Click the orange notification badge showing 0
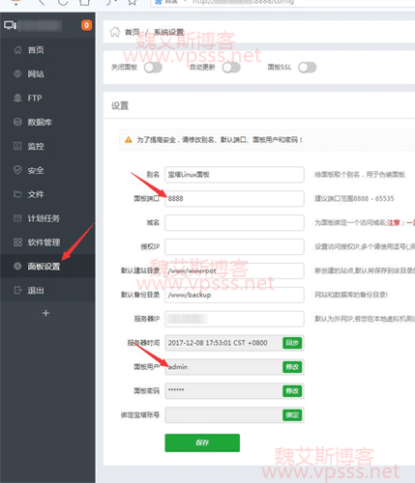The height and width of the screenshot is (483, 415). [86, 25]
